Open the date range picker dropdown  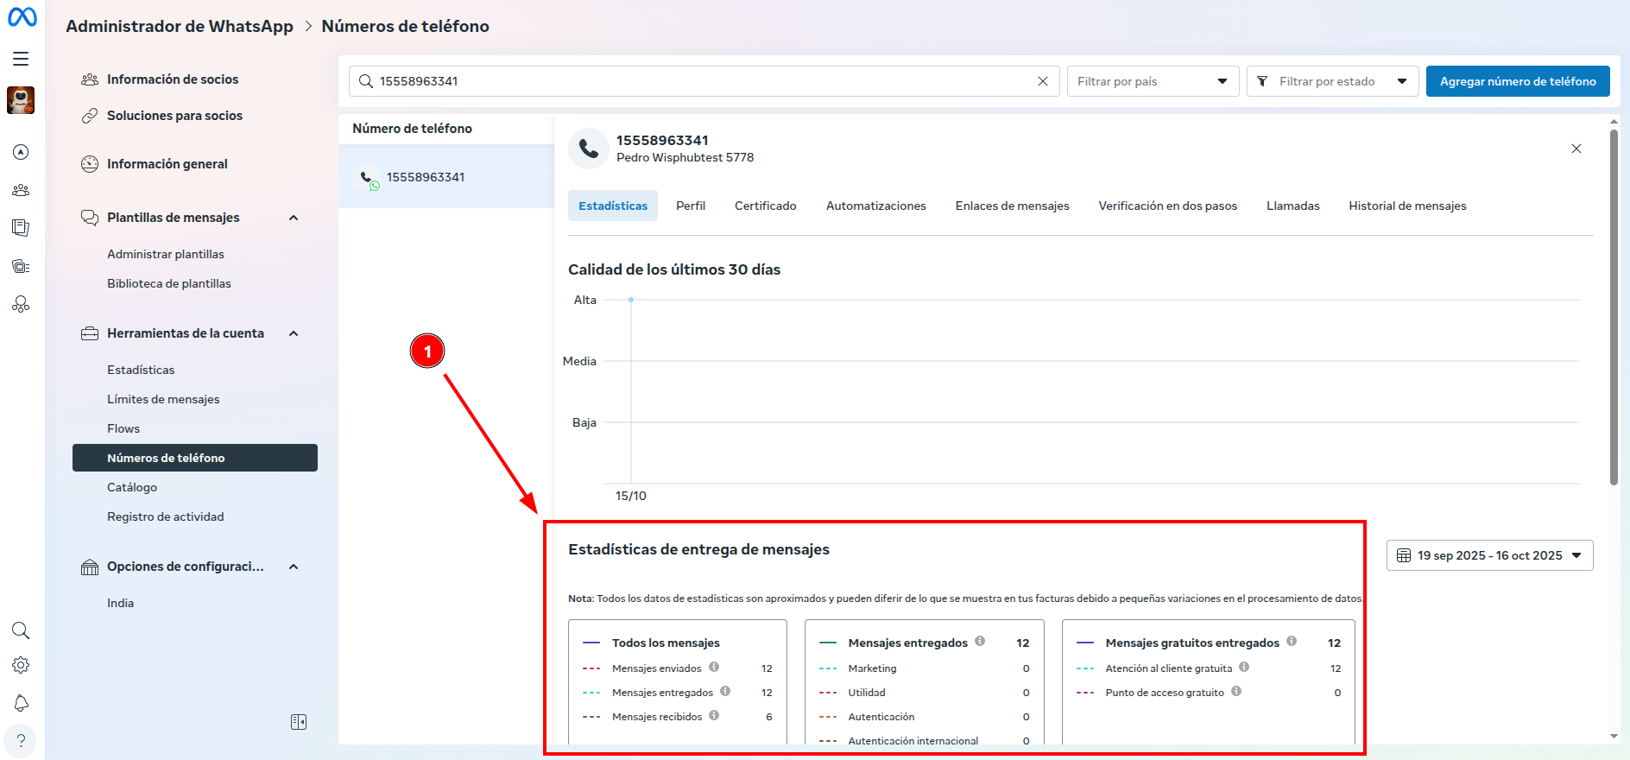[1489, 555]
